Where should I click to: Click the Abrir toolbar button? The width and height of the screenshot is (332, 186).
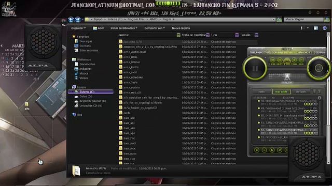pos(99,28)
